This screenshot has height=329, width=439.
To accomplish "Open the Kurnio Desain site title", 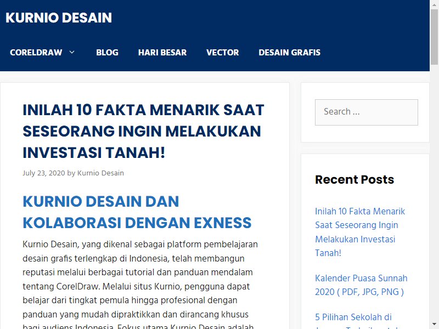I will (59, 18).
